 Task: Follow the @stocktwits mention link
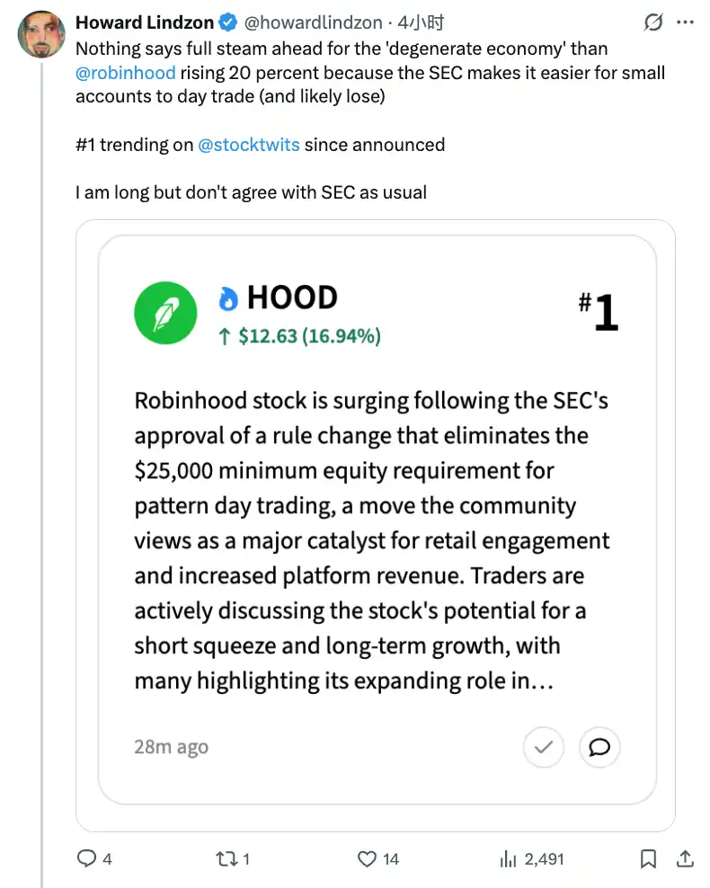click(248, 144)
